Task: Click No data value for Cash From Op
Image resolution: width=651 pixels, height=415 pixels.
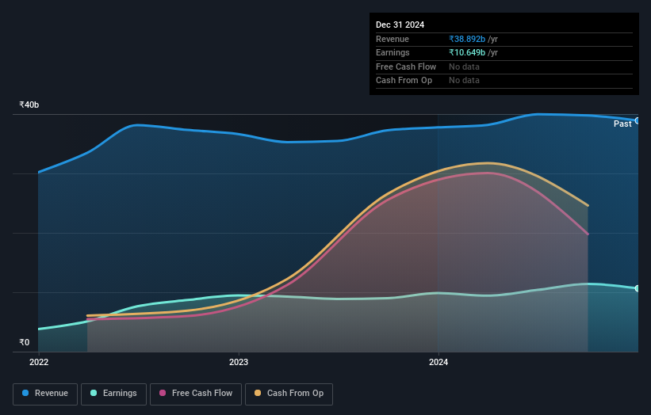Action: pyautogui.click(x=464, y=81)
